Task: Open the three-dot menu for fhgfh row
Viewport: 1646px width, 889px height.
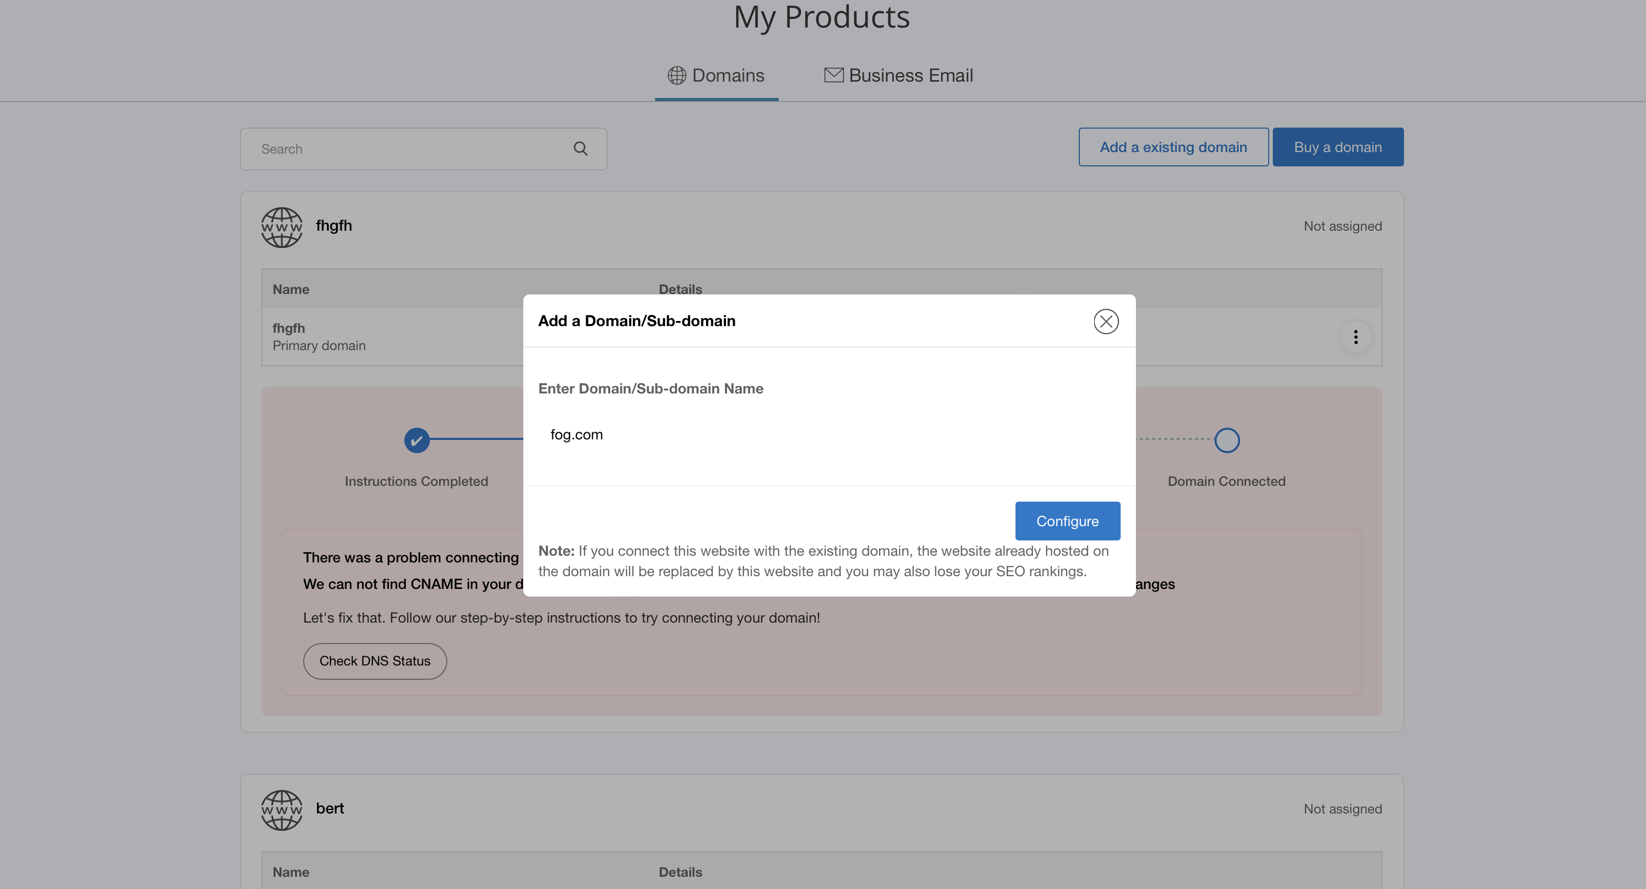Action: coord(1355,337)
